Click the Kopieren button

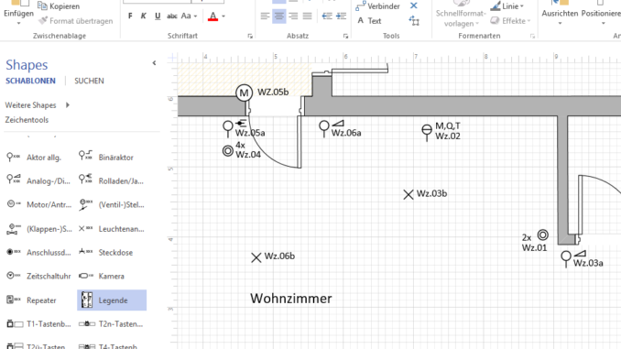coord(59,5)
